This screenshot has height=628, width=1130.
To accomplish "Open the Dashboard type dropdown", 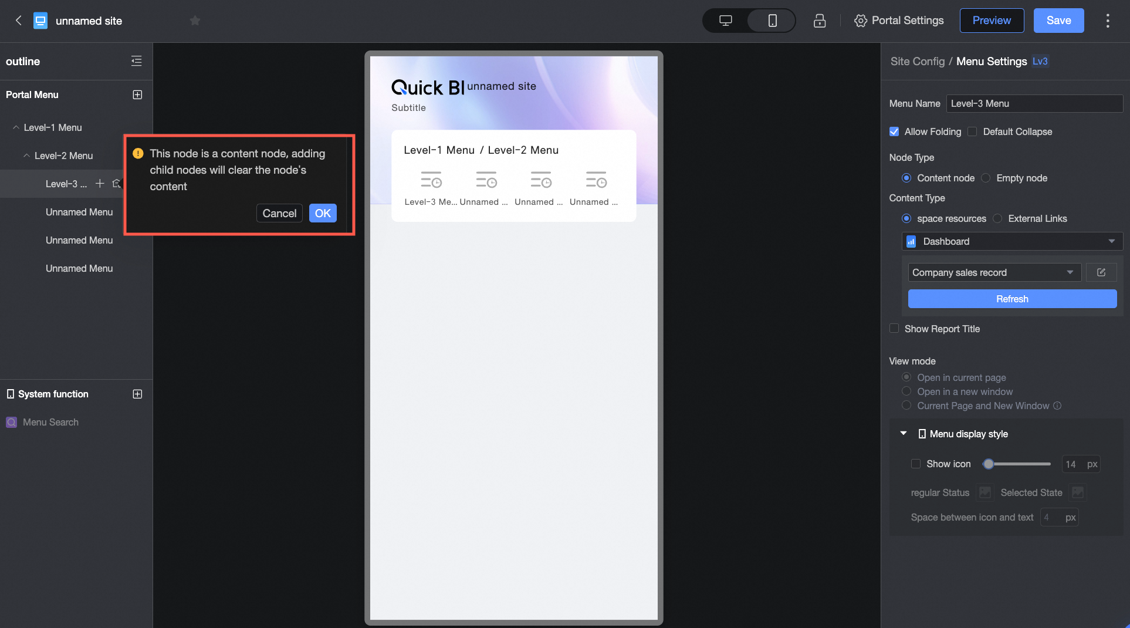I will (x=1012, y=241).
